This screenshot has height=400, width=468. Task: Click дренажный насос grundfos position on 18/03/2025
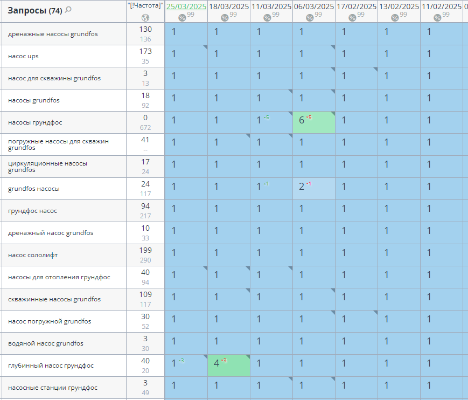[x=229, y=233]
